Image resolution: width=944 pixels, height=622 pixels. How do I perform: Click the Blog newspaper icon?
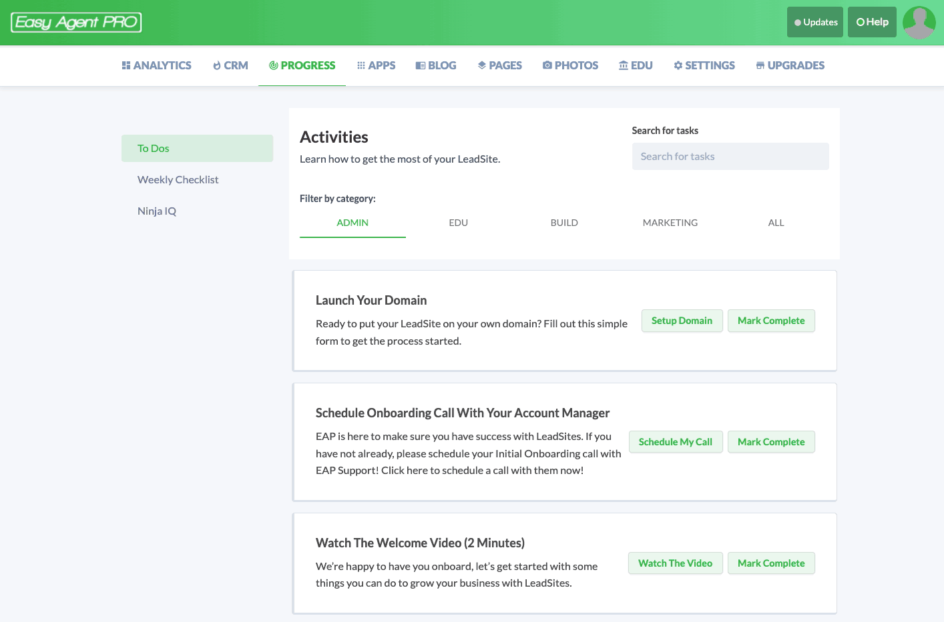(421, 65)
